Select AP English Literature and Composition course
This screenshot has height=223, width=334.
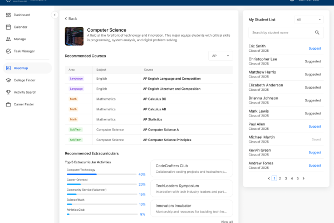(x=171, y=89)
